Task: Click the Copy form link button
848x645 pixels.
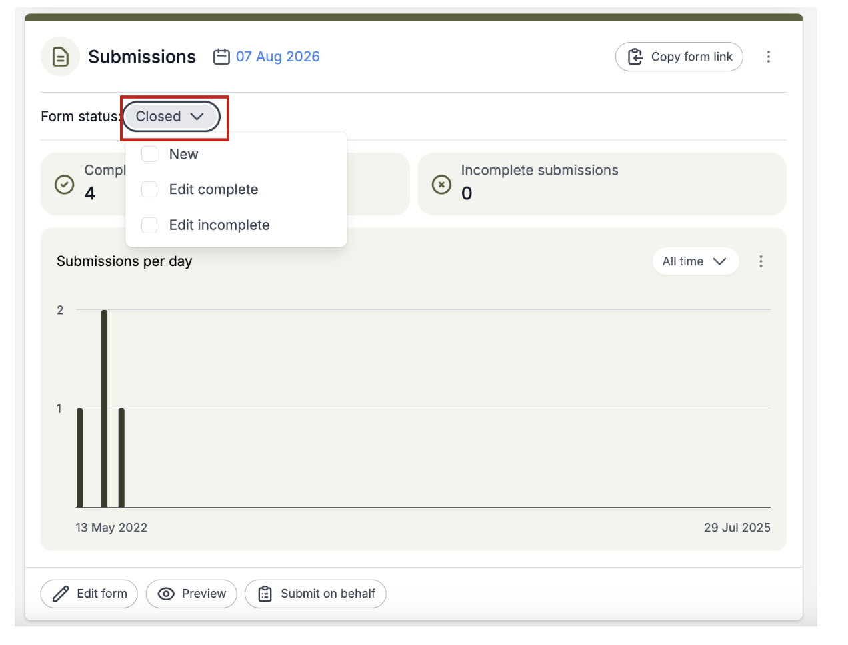Action: (x=679, y=57)
